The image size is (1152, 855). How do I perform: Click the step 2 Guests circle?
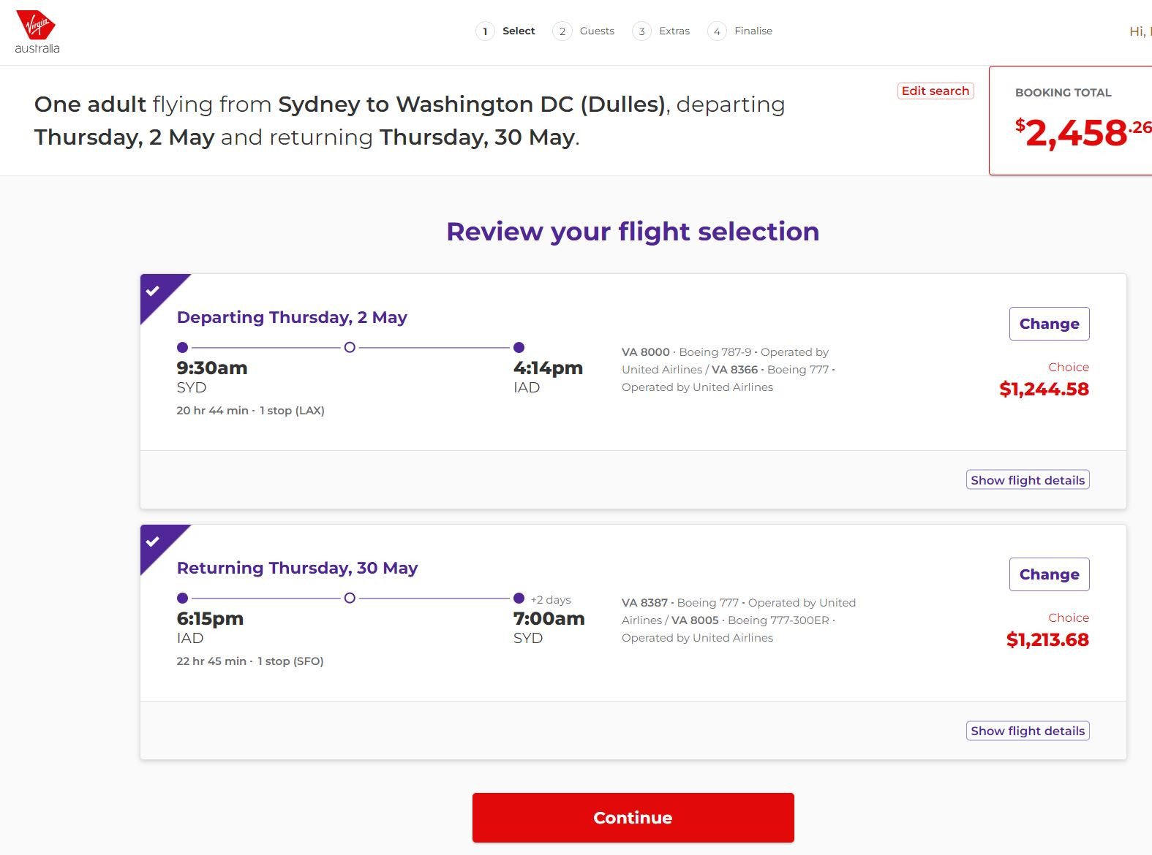562,31
